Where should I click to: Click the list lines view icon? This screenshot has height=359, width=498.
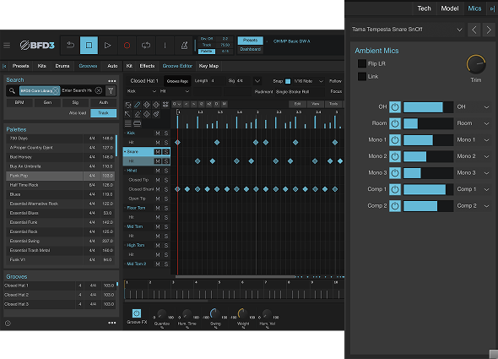(127, 123)
